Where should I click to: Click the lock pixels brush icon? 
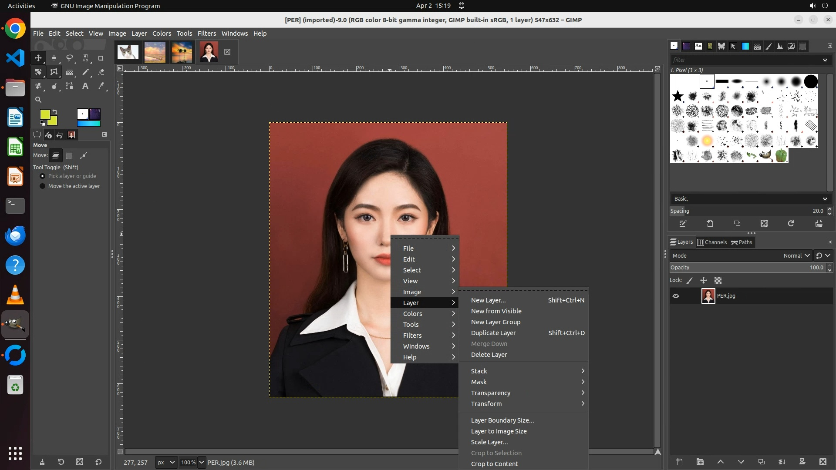(x=690, y=281)
